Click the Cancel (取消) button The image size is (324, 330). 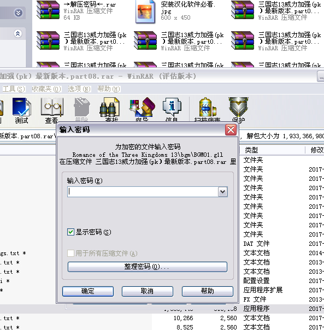(148, 291)
